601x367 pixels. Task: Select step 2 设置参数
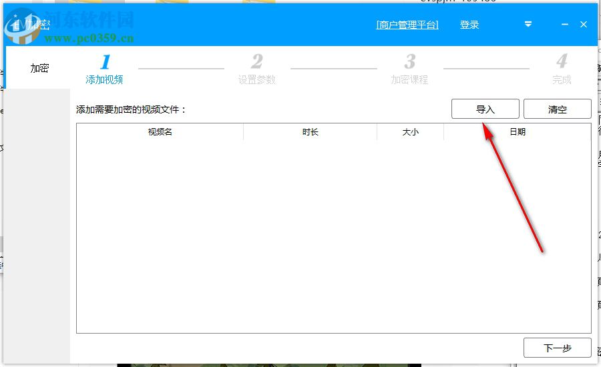coord(257,69)
